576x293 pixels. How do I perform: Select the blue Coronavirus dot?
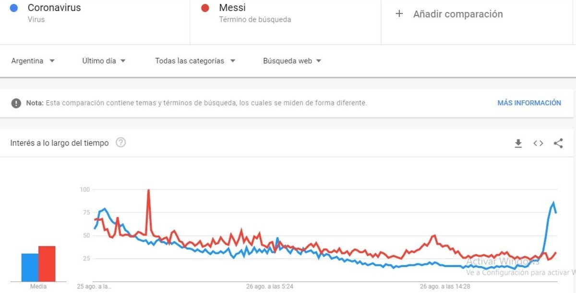click(x=14, y=8)
